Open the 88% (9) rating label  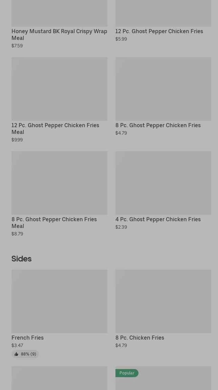(28, 354)
